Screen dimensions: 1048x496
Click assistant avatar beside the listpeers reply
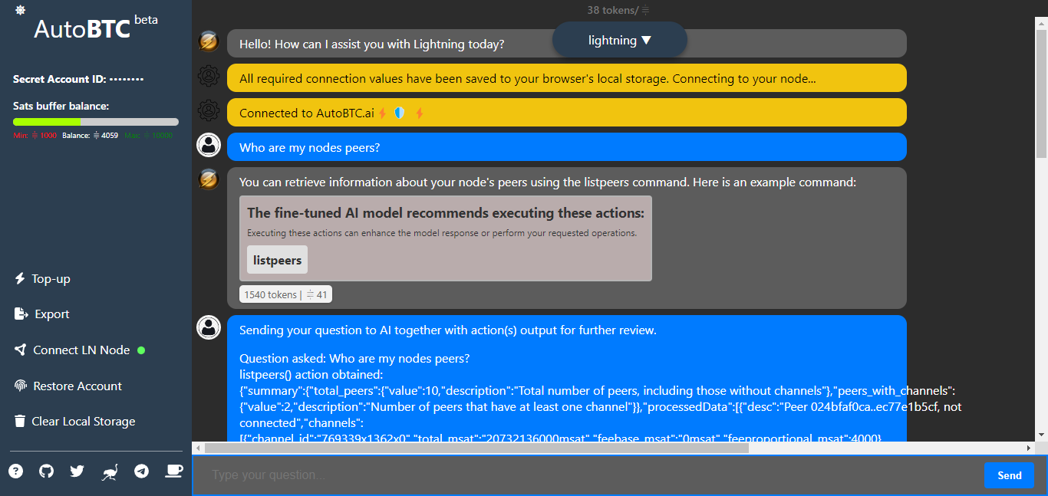(x=209, y=179)
